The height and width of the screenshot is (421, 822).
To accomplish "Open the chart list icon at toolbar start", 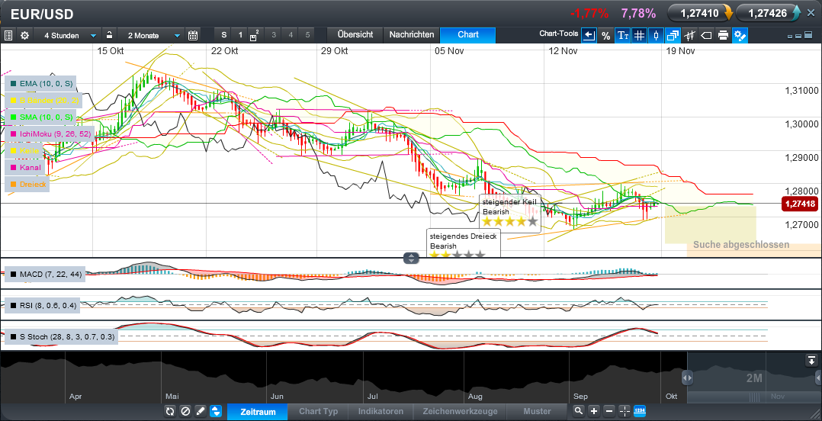I will tap(8, 36).
